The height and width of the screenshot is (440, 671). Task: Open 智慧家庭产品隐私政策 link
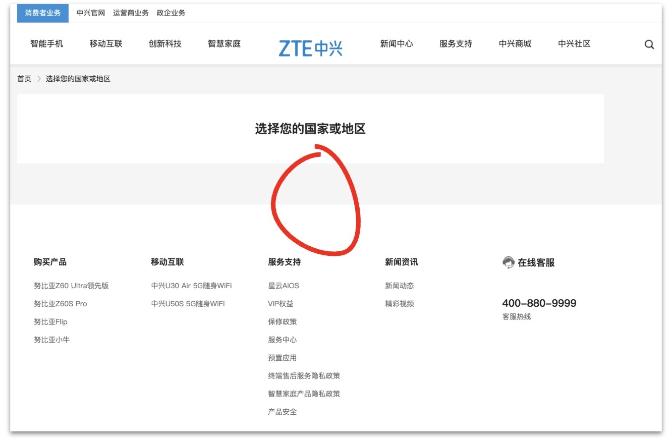304,394
